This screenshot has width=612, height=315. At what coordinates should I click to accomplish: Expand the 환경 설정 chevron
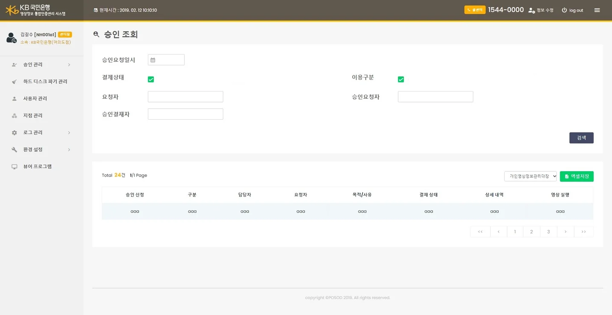pyautogui.click(x=69, y=150)
